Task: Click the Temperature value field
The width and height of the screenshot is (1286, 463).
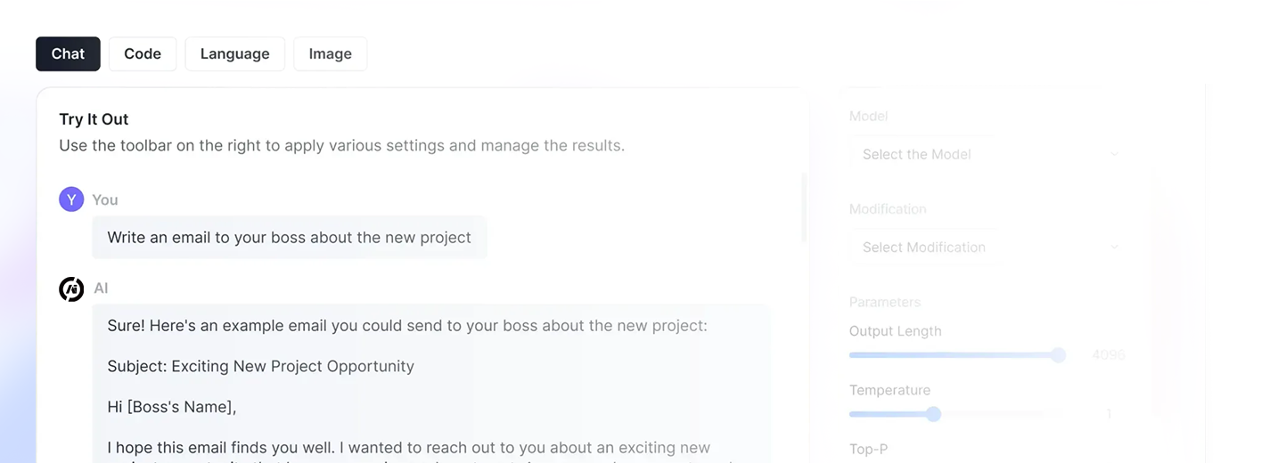Action: [x=1109, y=414]
